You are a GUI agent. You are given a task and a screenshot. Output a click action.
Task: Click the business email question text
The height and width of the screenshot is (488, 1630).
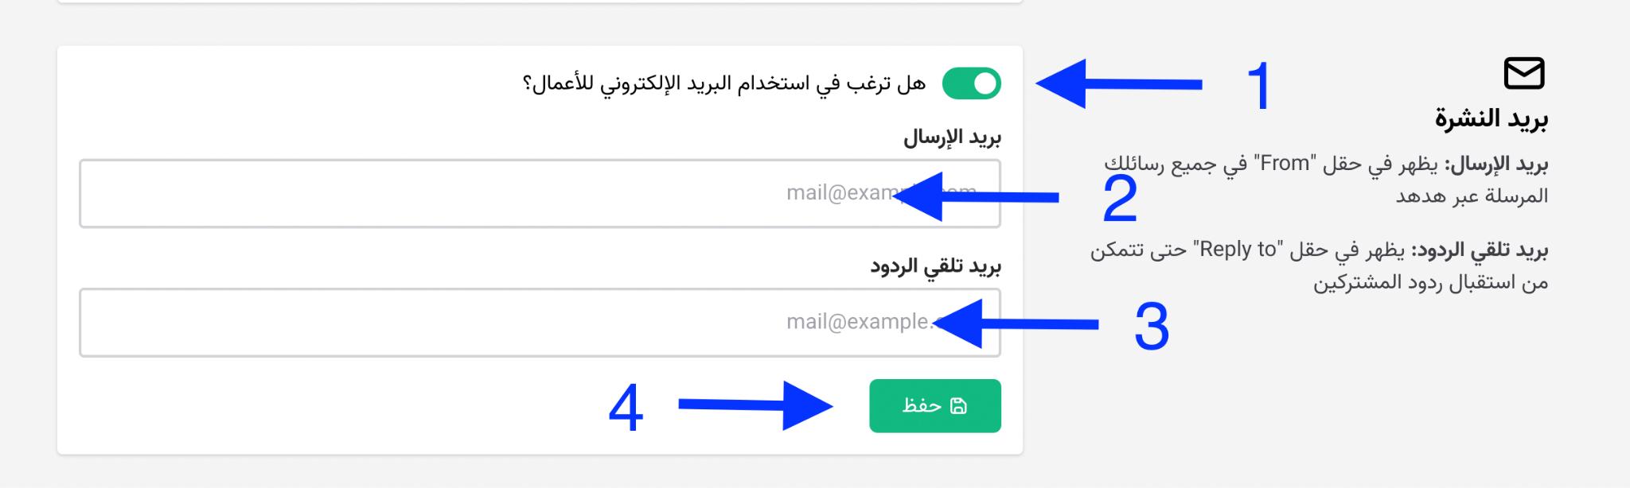tap(724, 83)
